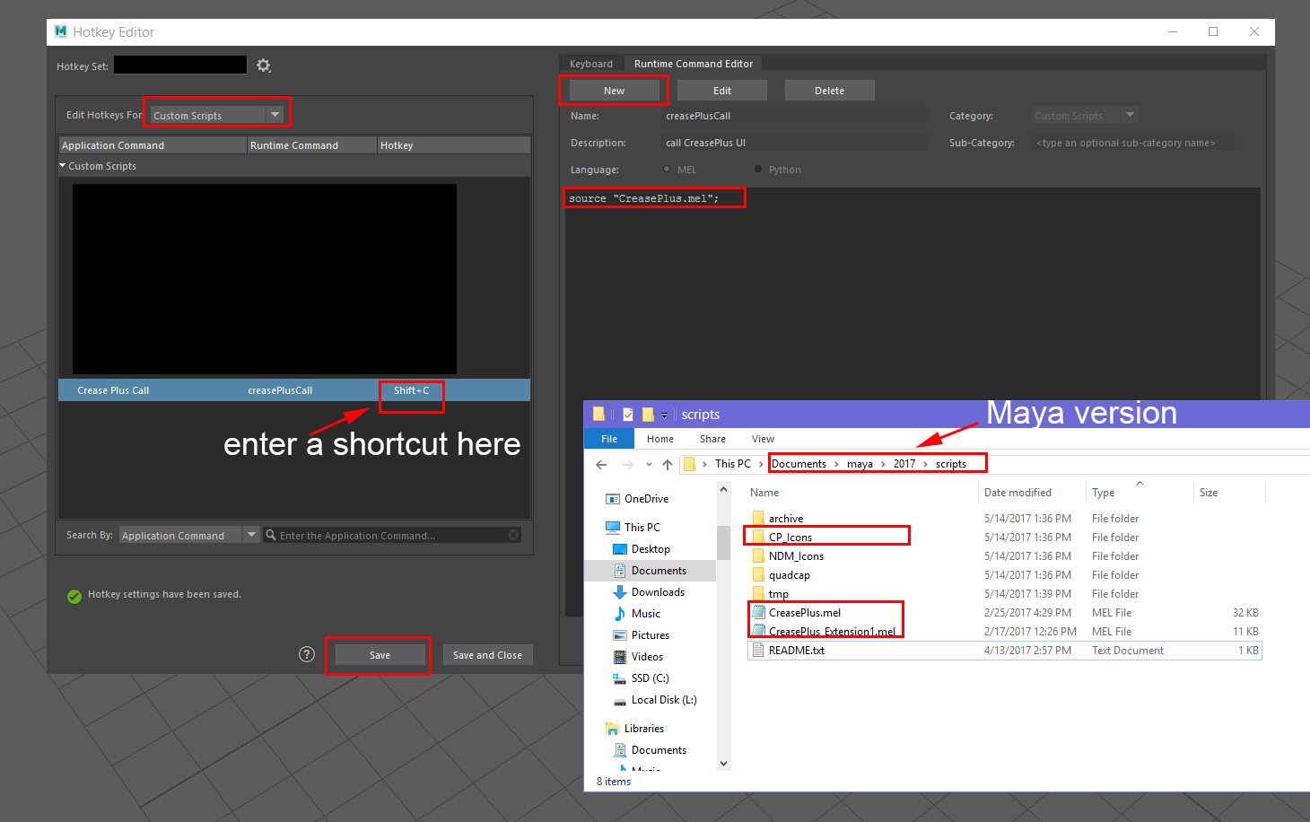Click the Pictures icon in sidebar
Viewport: 1310px width, 822px height.
[x=620, y=635]
